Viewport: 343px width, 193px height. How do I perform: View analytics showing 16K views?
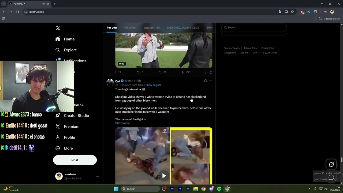(185, 72)
